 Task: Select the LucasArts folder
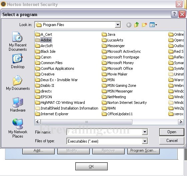(x=112, y=40)
